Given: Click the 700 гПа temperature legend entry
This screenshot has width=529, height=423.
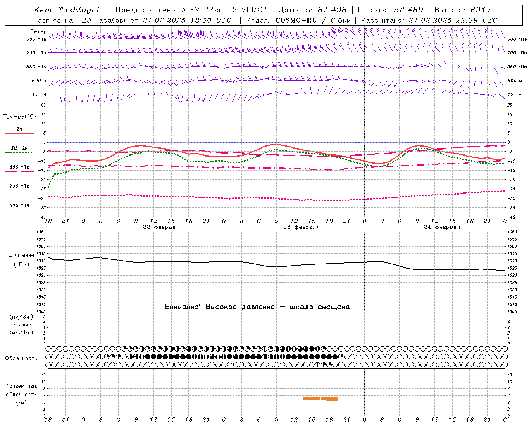Looking at the screenshot, I should point(19,186).
